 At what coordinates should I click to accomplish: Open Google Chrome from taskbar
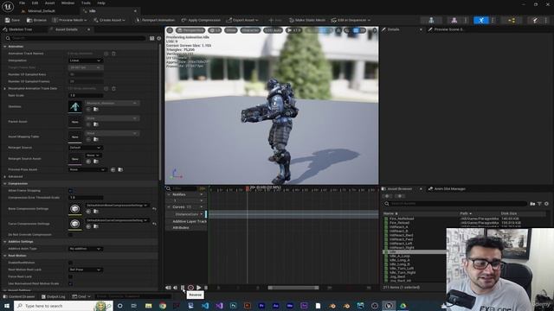[x=163, y=306]
